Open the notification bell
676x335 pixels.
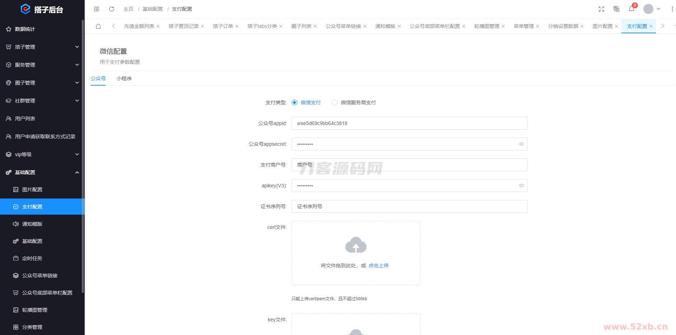632,9
